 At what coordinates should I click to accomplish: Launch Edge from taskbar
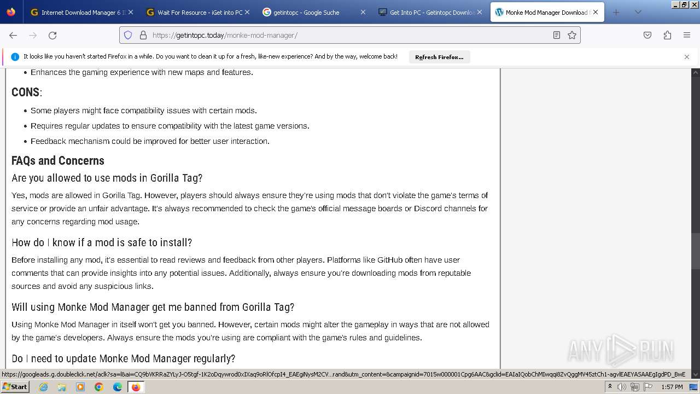(118, 387)
